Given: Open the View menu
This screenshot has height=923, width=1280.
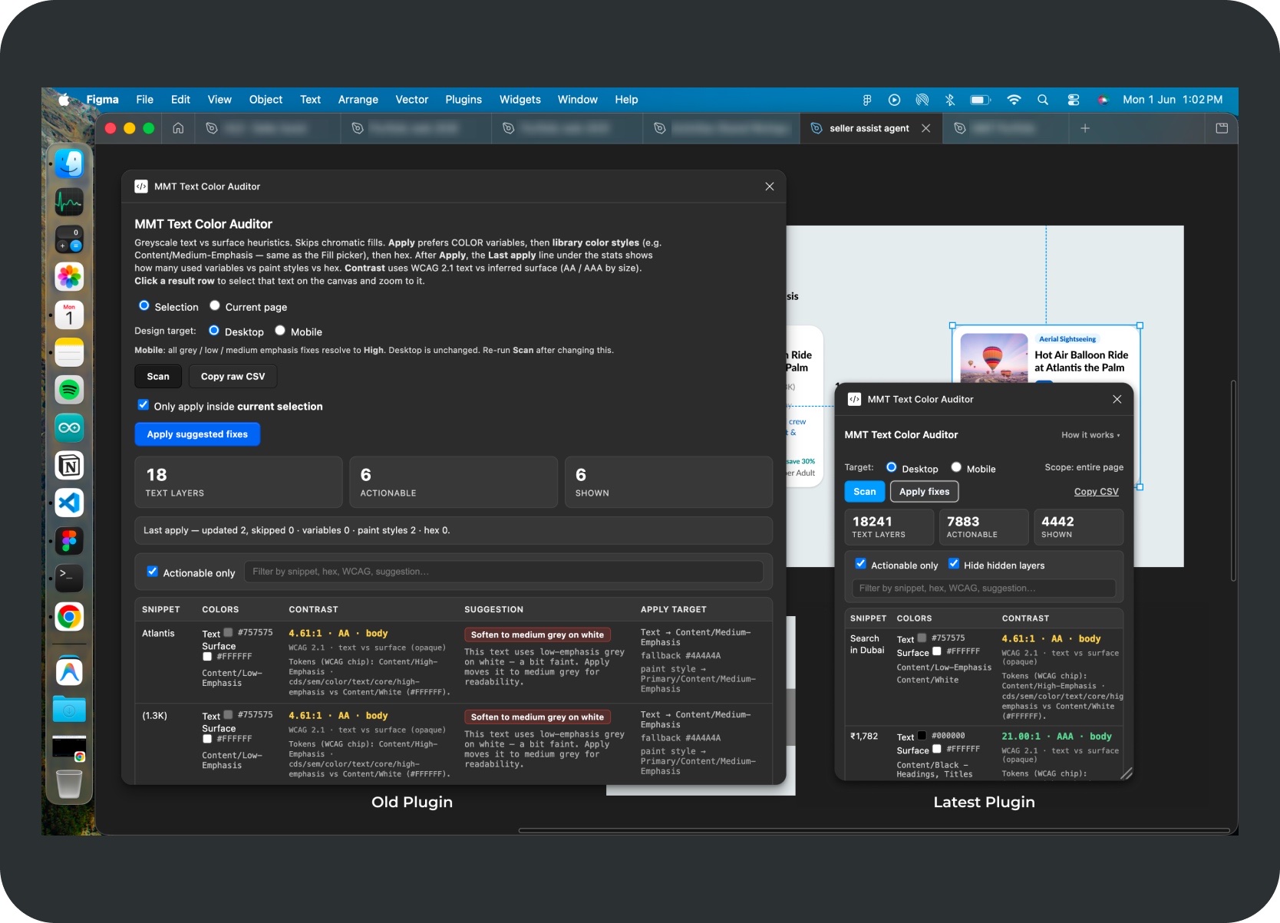Looking at the screenshot, I should point(219,100).
